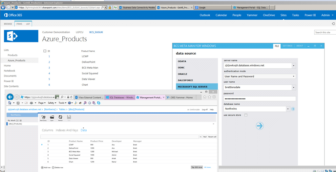Click the password field in BCS Meta Man
Screen dimensions: 336x172
260,99
